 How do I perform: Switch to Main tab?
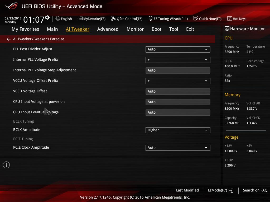point(52,29)
